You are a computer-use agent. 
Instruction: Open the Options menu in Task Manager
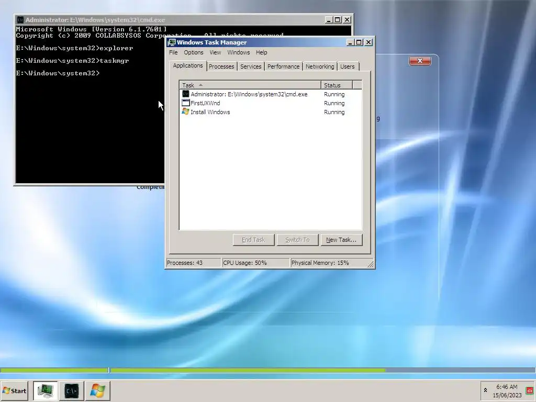(x=194, y=52)
